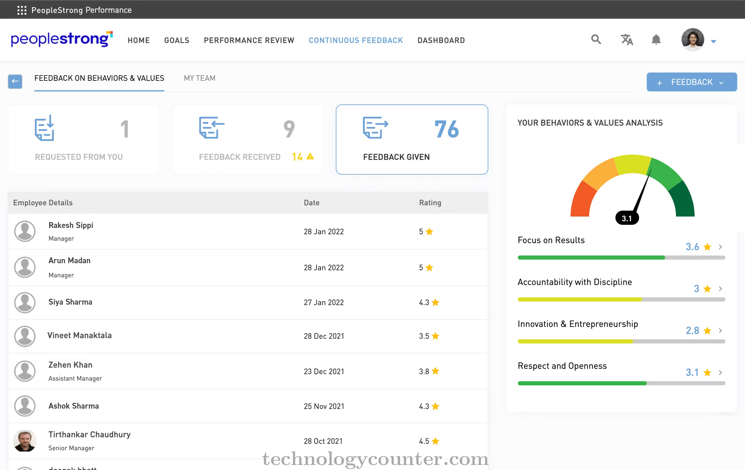Click the user profile photo

(x=693, y=40)
